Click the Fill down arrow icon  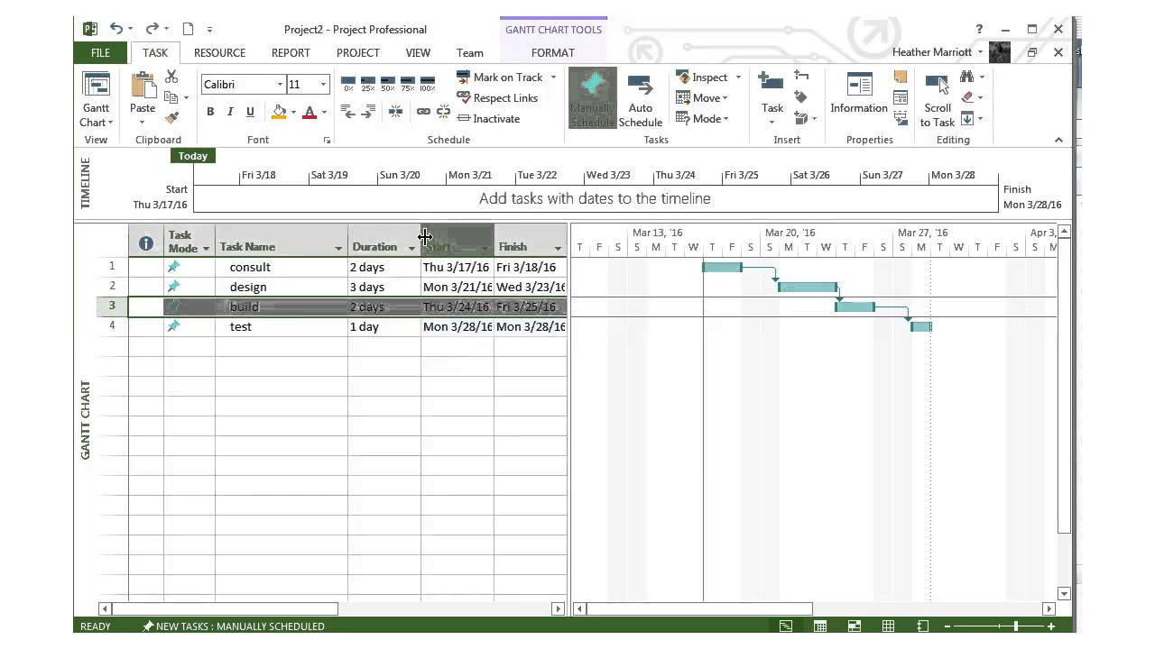(967, 118)
